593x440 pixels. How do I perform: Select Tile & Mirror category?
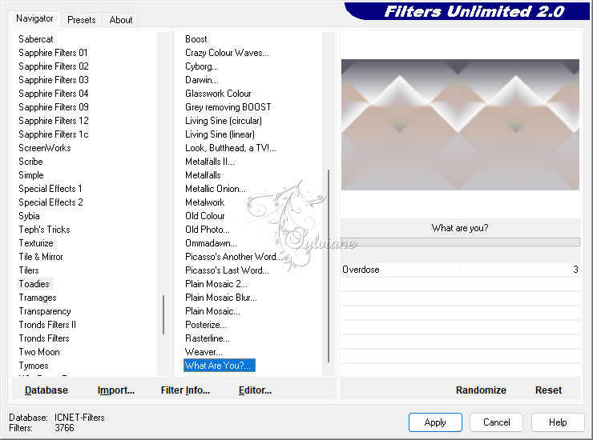(x=41, y=257)
